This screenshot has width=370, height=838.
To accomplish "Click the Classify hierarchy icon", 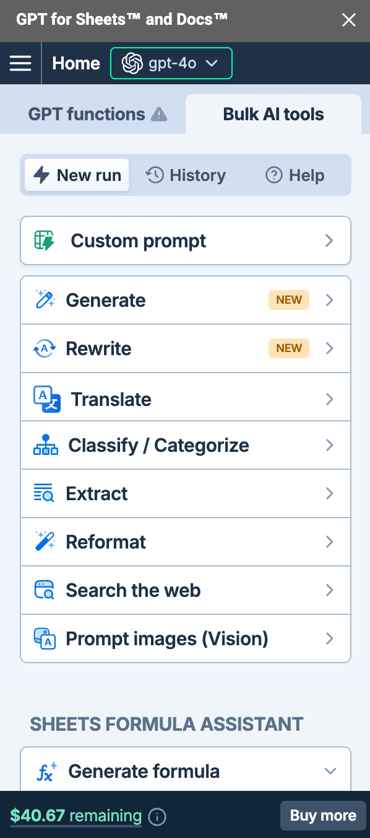I will 45,445.
